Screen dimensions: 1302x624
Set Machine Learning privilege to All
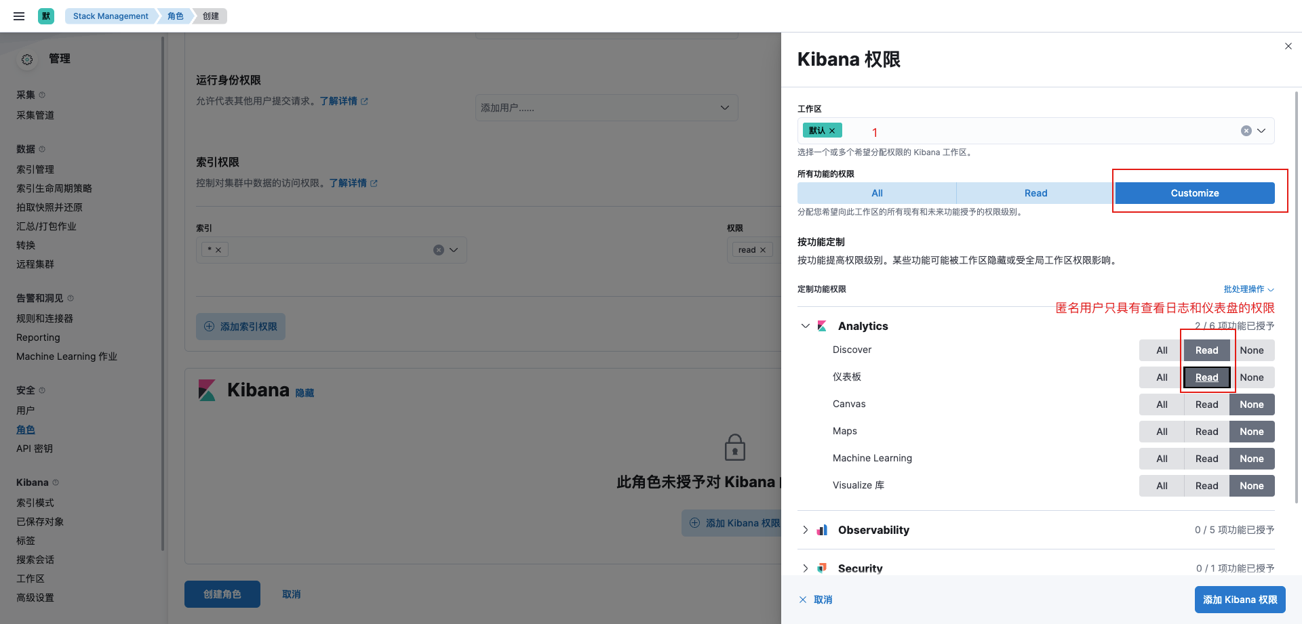tap(1162, 459)
